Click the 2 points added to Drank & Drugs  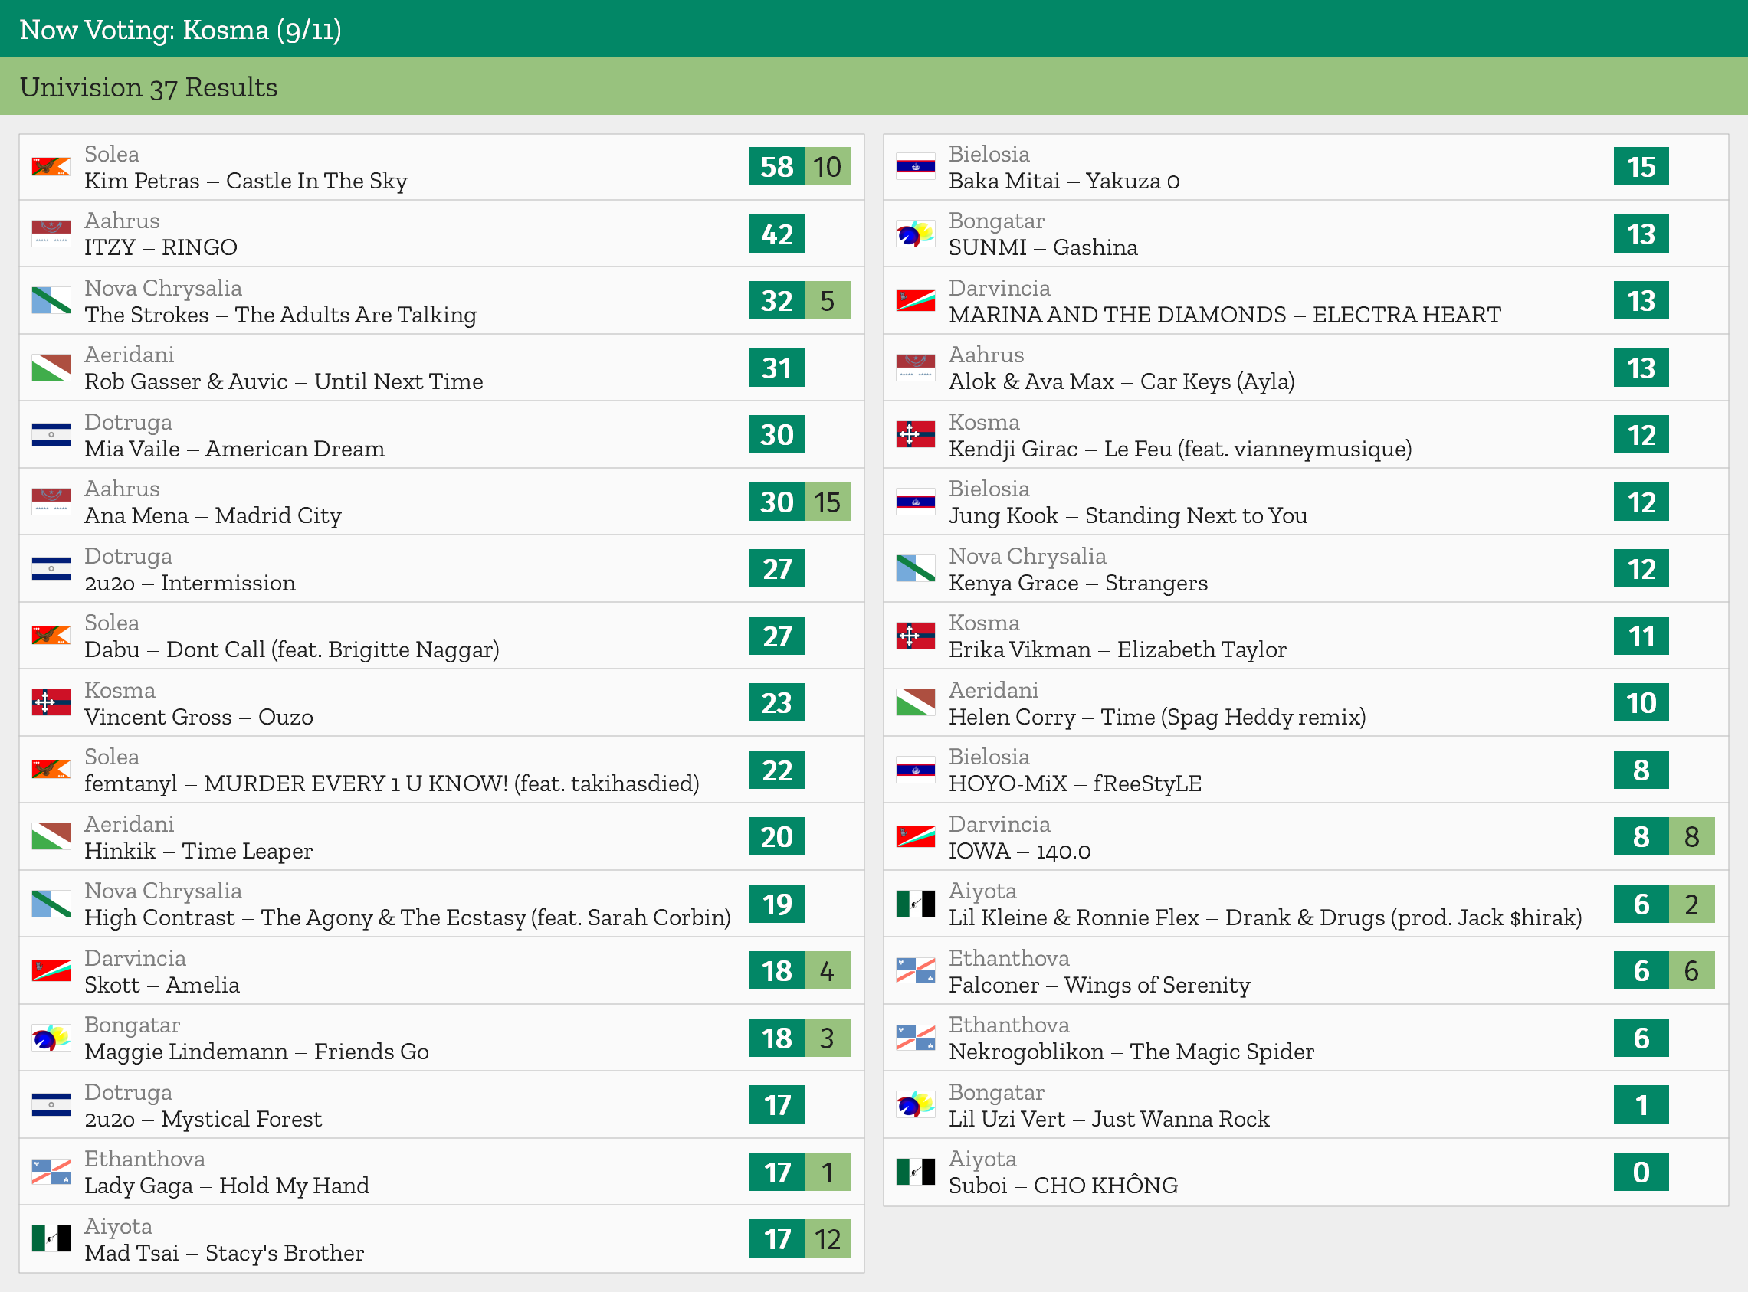tap(1691, 903)
